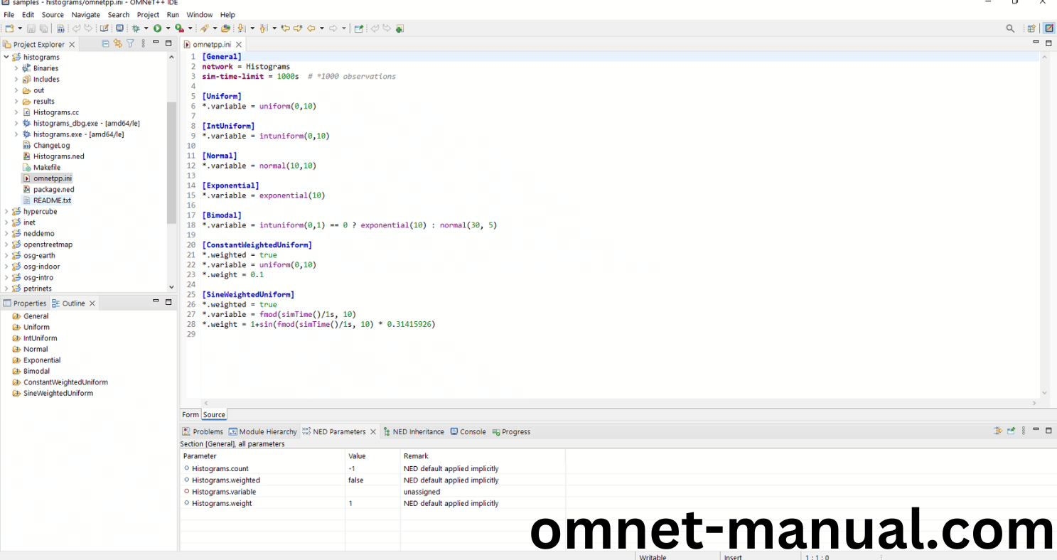Close the omnetpp.ini editor tab

pyautogui.click(x=239, y=45)
